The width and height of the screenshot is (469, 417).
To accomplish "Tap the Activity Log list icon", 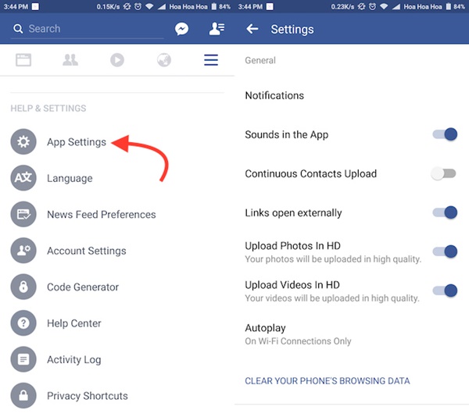I will 23,359.
